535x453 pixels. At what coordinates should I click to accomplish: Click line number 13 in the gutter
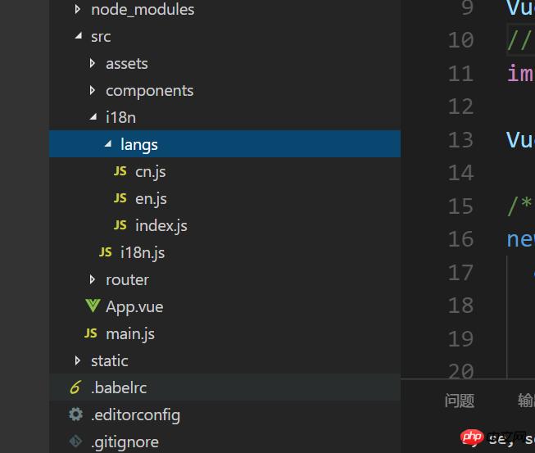point(460,139)
